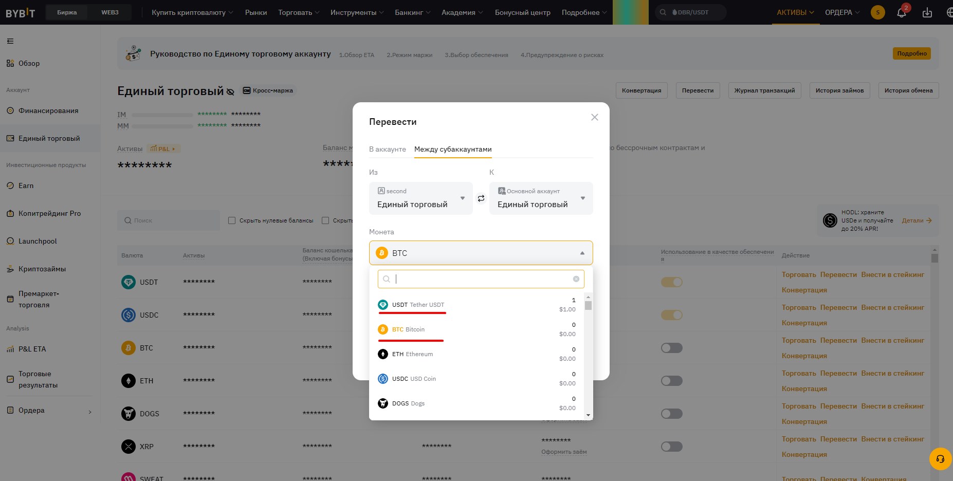Click the Bybit logo
The image size is (953, 481).
tap(21, 13)
